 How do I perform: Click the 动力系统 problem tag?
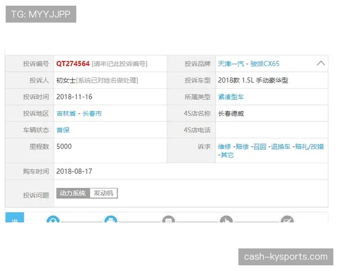[x=73, y=193]
